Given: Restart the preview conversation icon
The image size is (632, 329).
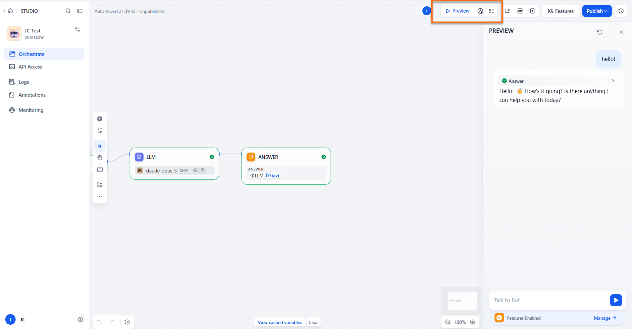Looking at the screenshot, I should [600, 32].
